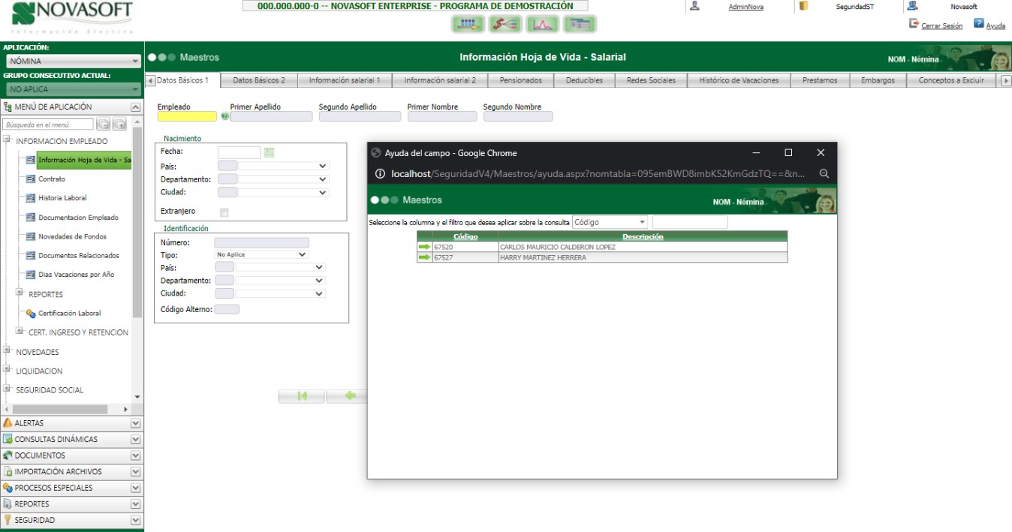Click the gold database icon beside SeguridadST

pyautogui.click(x=803, y=6)
